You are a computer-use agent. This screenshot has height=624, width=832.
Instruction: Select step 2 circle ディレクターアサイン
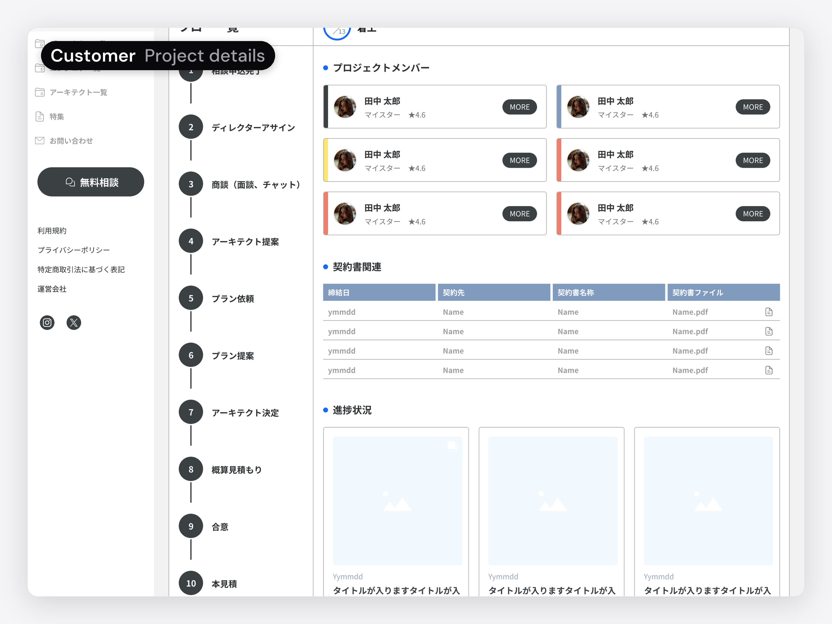191,127
